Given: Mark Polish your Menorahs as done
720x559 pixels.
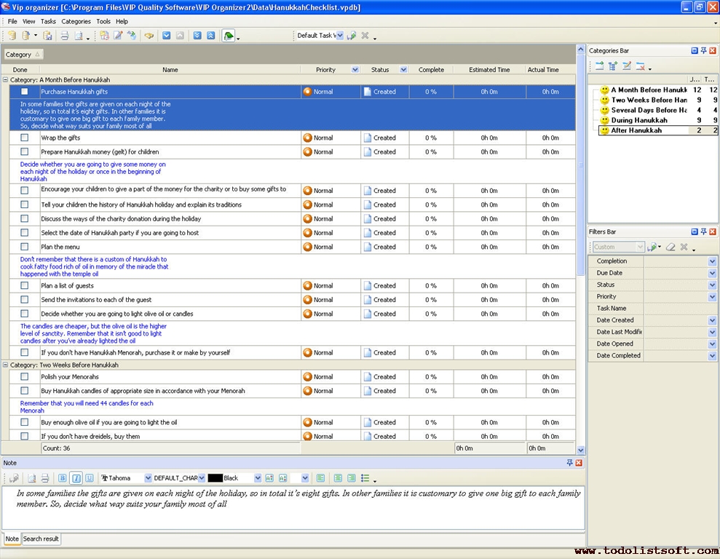Looking at the screenshot, I should pyautogui.click(x=25, y=377).
